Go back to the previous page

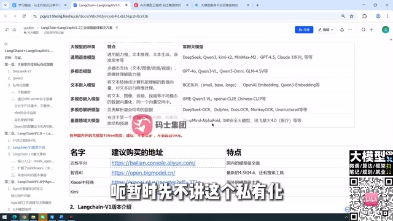click(x=6, y=16)
